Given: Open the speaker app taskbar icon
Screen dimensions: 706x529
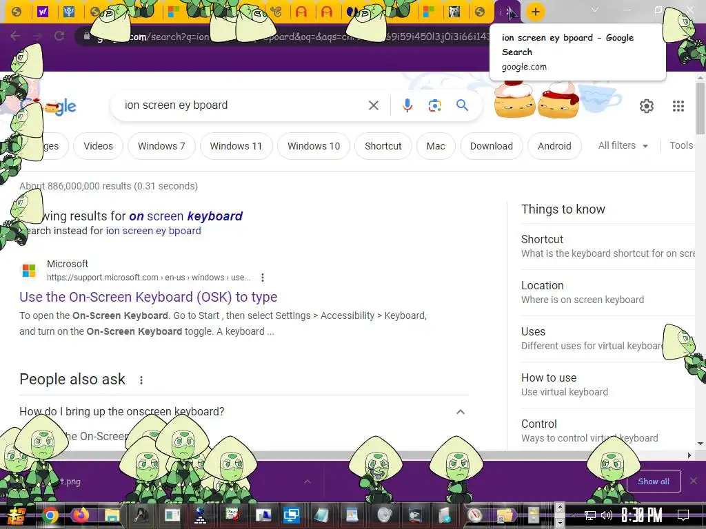Looking at the screenshot, I should point(385,515).
